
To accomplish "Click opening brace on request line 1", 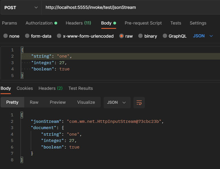I will (22, 50).
